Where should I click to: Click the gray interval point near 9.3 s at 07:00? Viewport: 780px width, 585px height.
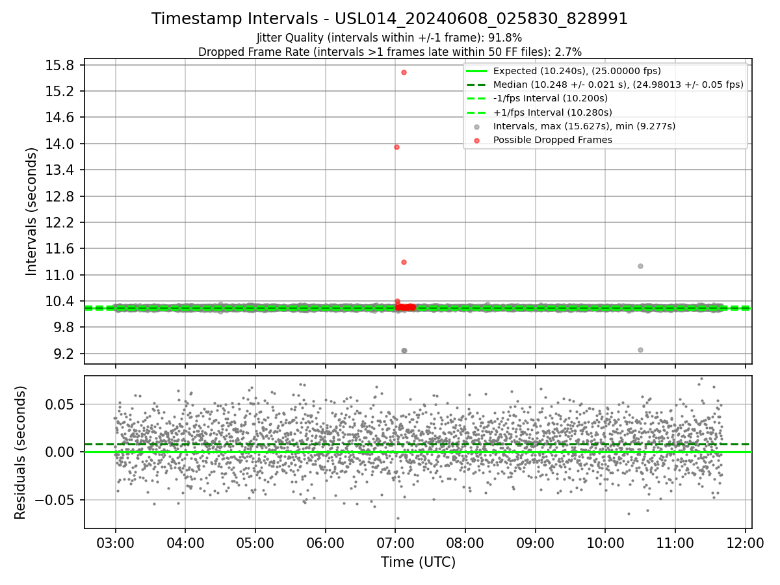click(x=404, y=350)
